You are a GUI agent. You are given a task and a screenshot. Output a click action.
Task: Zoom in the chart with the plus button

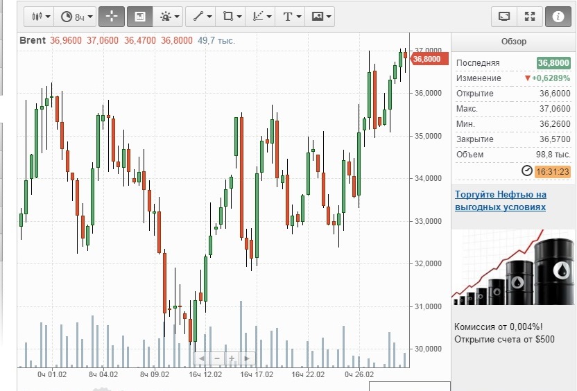[232, 358]
